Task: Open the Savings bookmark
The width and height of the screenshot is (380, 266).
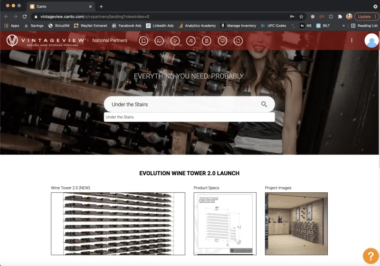Action: coord(34,26)
